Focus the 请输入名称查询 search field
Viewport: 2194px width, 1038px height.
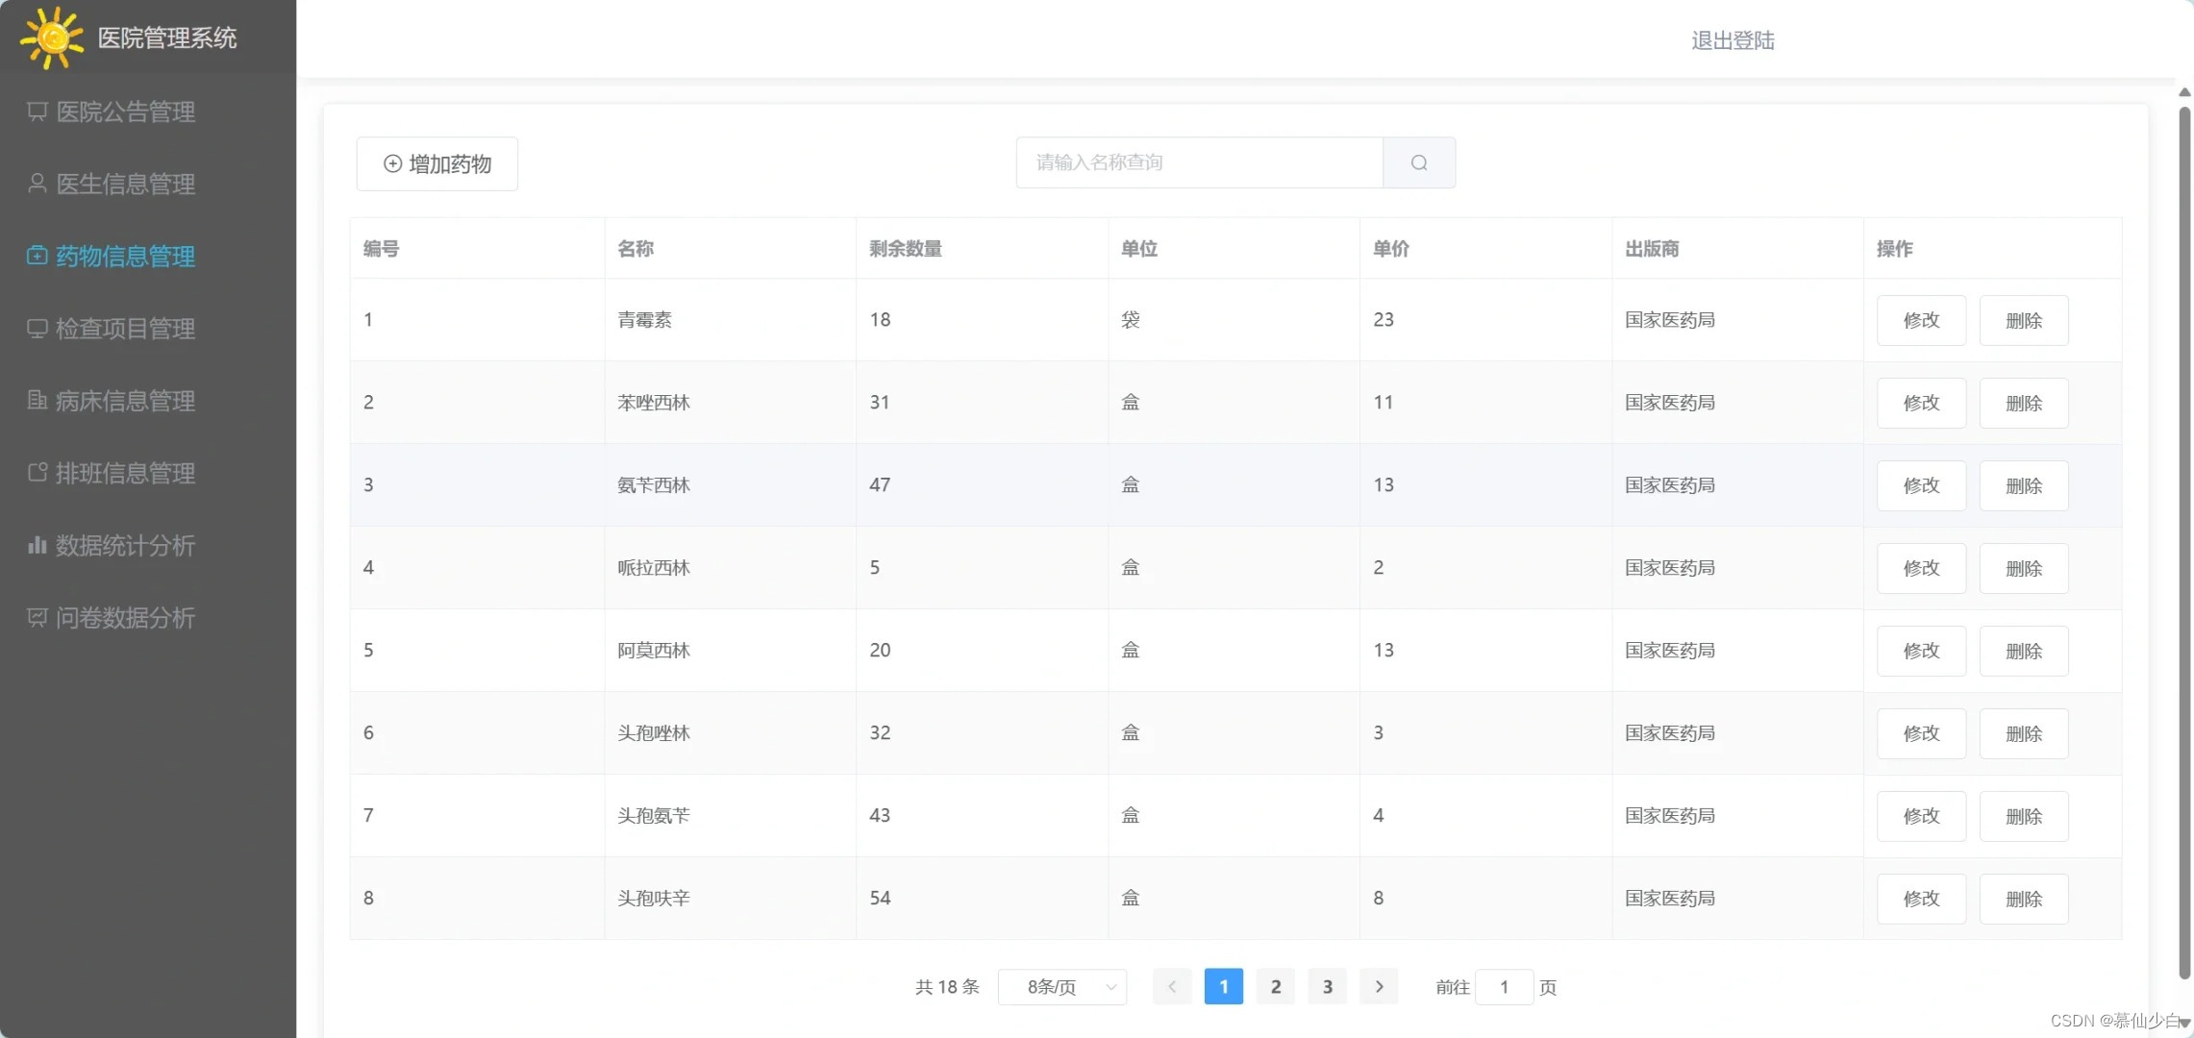tap(1199, 162)
